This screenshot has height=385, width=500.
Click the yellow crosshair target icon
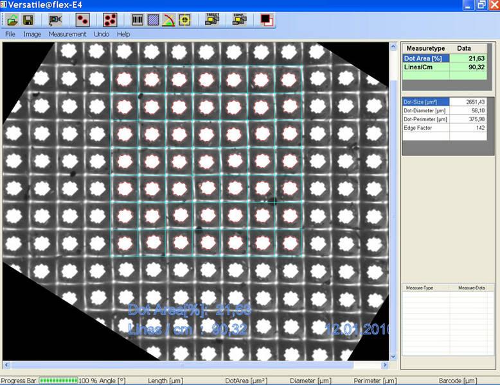[x=185, y=20]
